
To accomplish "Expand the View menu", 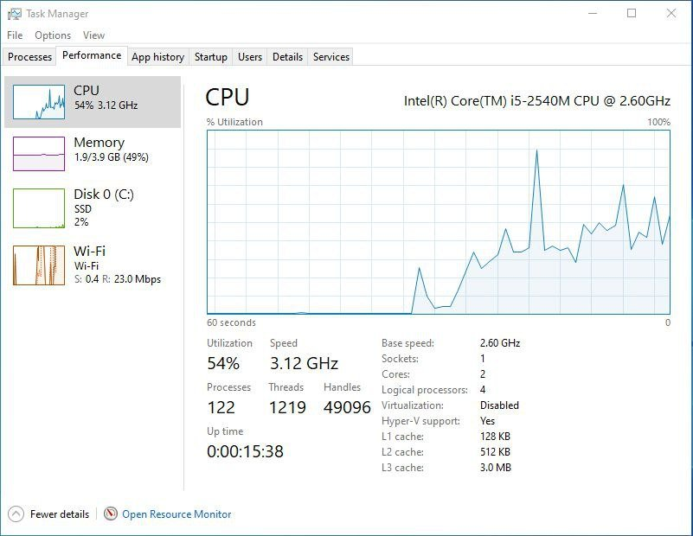I will 93,35.
